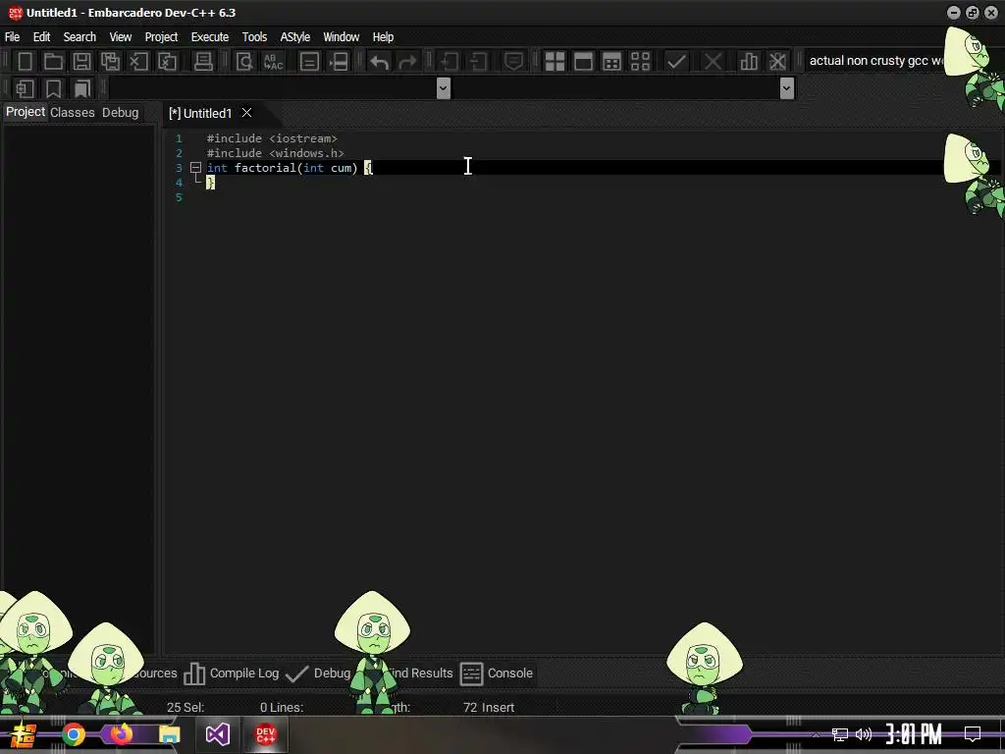Open the Help menu
This screenshot has width=1005, height=754.
(x=384, y=37)
